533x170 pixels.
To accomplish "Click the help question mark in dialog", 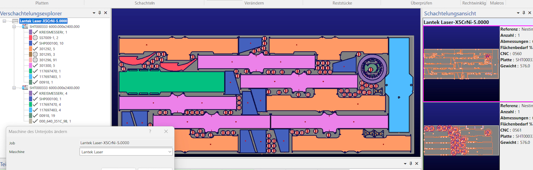I will pos(150,131).
